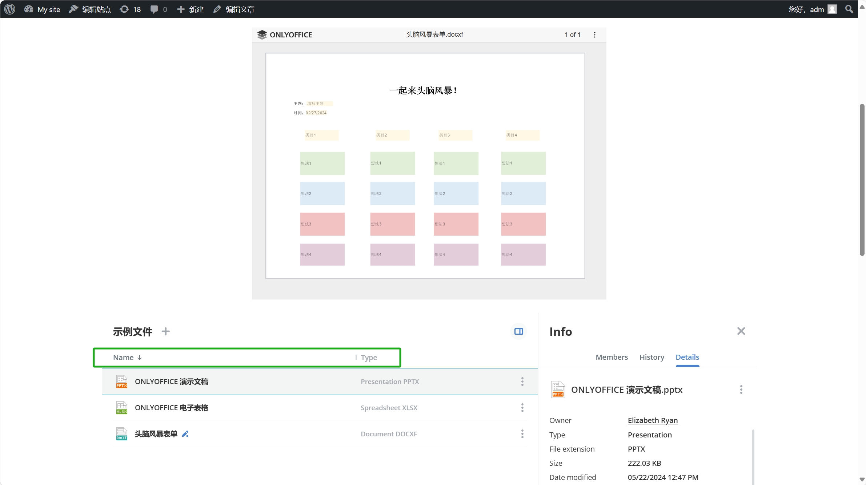
Task: Select the Details tab
Action: [x=687, y=357]
